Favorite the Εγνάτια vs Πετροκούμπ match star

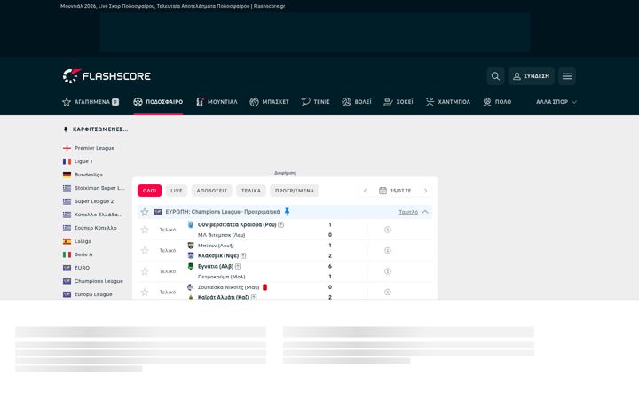(x=145, y=271)
